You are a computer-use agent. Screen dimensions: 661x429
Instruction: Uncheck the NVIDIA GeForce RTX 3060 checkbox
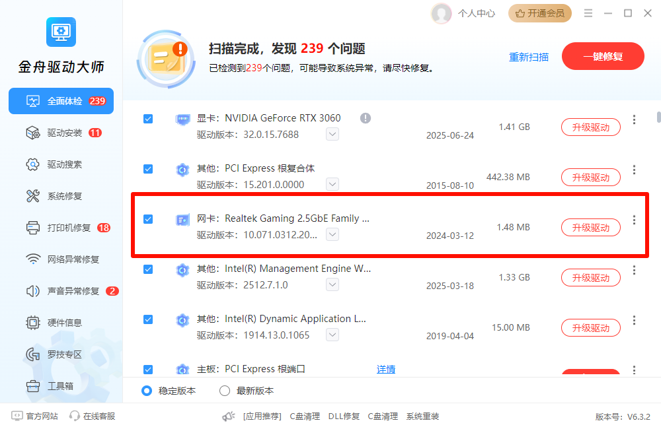click(148, 119)
